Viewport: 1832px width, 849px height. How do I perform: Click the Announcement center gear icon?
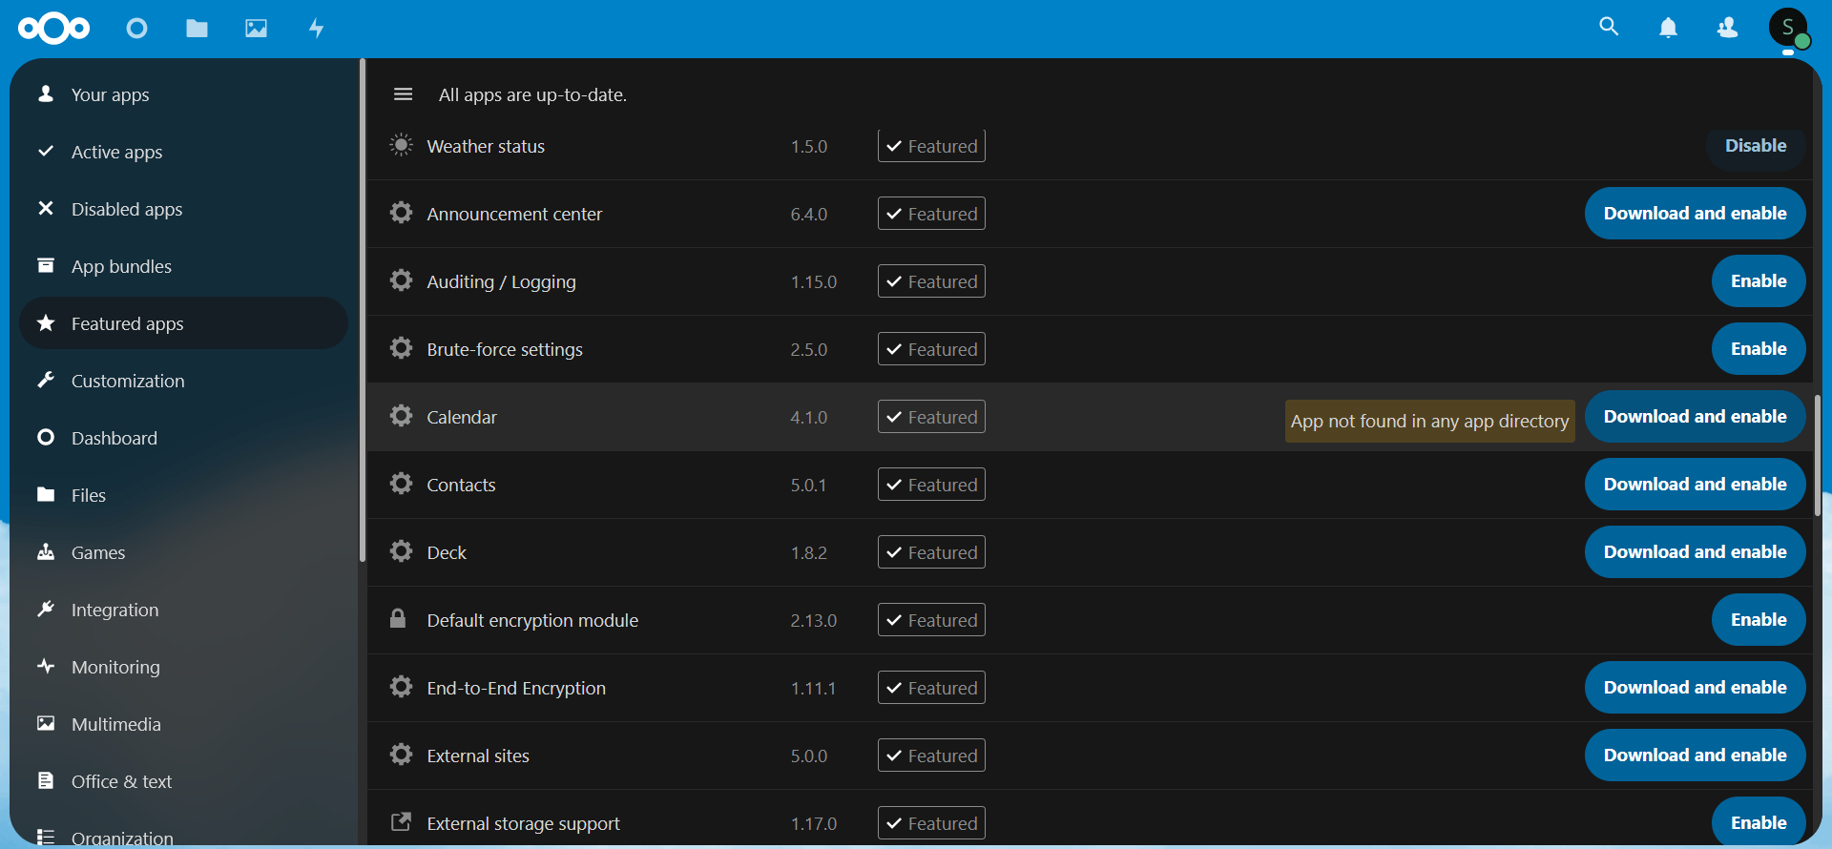click(x=401, y=213)
